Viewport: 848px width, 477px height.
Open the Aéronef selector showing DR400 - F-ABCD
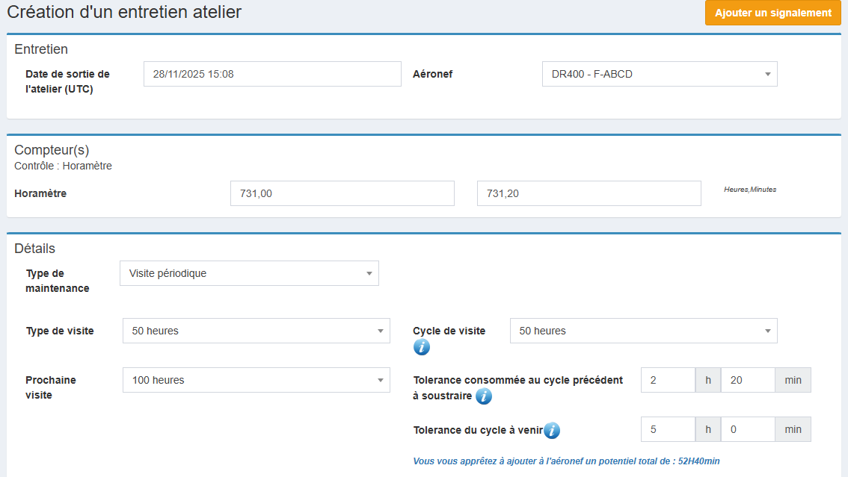point(658,74)
